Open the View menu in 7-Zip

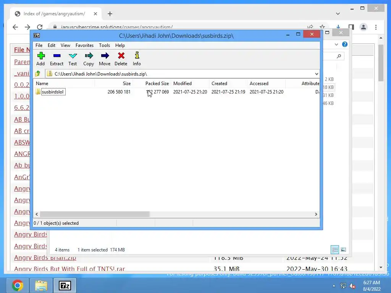[x=66, y=45]
